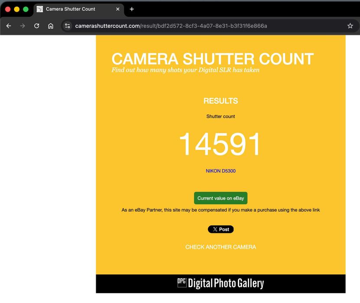Viewport: 360px width, 303px height.
Task: Click the tab's favicon image
Action: [40, 9]
